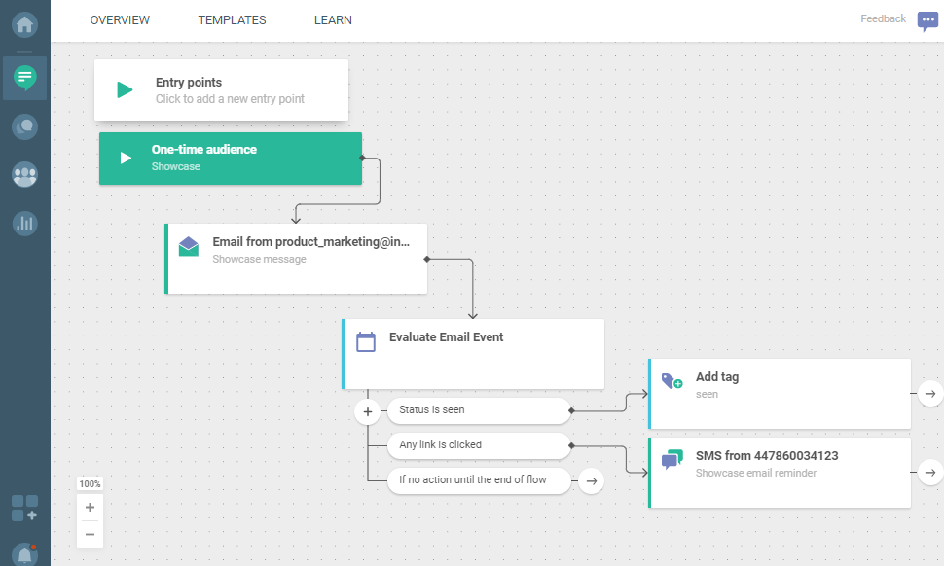Click the Feedback chat bubble icon
Viewport: 944px width, 566px height.
tap(927, 21)
